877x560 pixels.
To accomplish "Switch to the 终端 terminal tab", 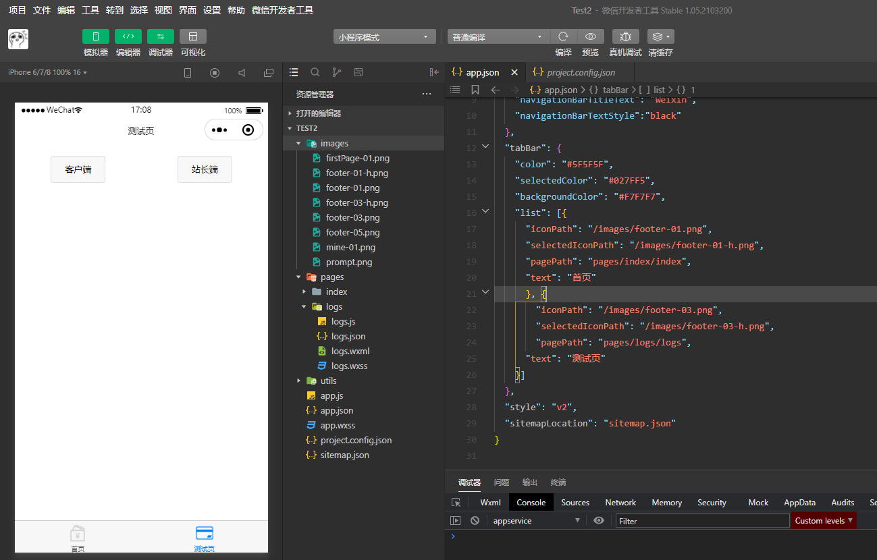I will [558, 482].
